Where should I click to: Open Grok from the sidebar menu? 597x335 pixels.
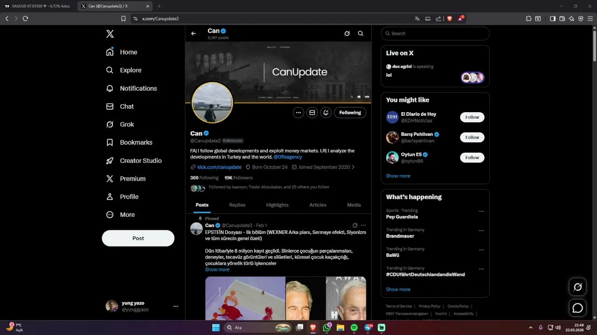pos(120,124)
